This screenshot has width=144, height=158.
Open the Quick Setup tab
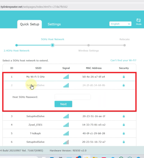pyautogui.click(x=29, y=24)
